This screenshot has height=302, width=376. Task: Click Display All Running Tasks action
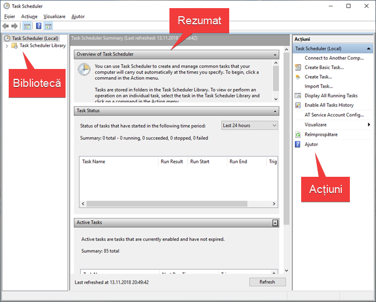[331, 96]
